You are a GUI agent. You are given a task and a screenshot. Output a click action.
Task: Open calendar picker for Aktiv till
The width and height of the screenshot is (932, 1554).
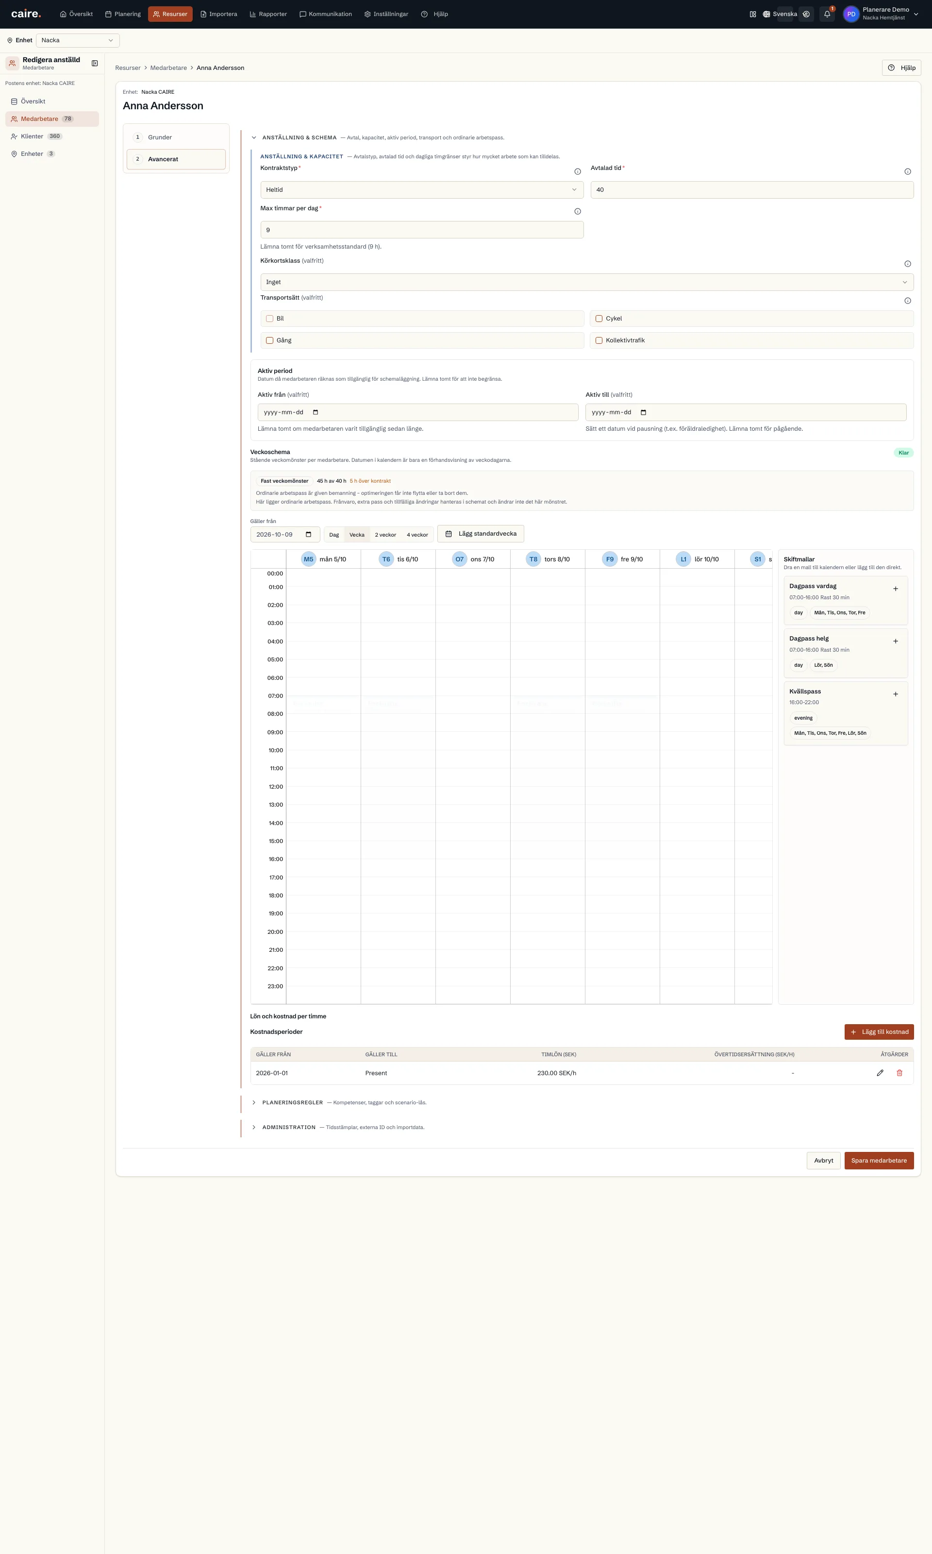[x=643, y=413]
